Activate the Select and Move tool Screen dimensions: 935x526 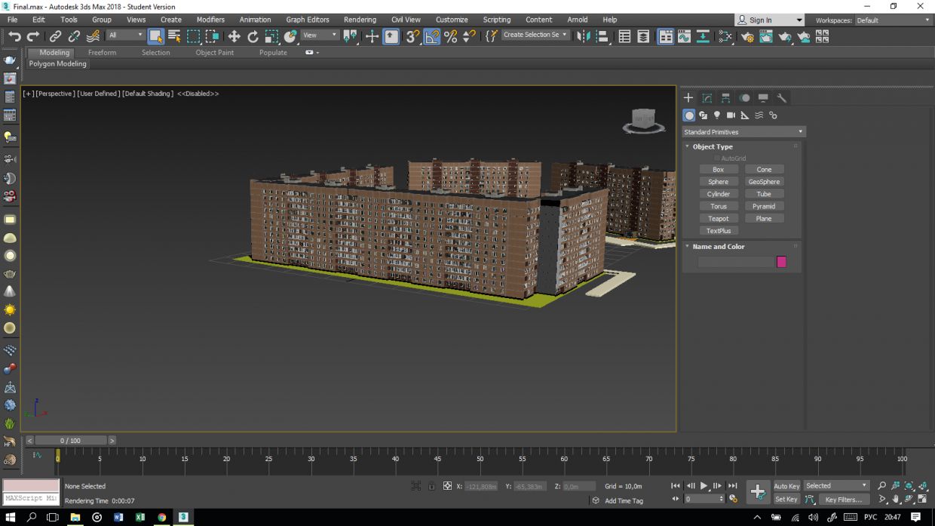[x=234, y=36]
